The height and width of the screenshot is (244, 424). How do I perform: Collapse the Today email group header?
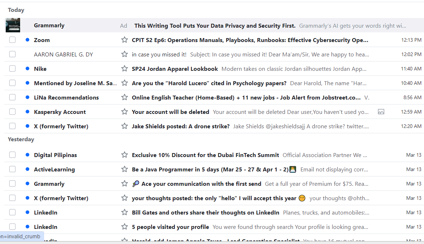(16, 10)
